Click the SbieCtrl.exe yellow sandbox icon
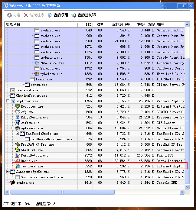 click(x=18, y=150)
